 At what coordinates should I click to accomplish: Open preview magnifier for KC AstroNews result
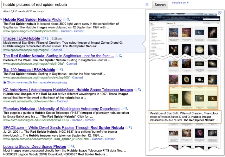[140, 90]
